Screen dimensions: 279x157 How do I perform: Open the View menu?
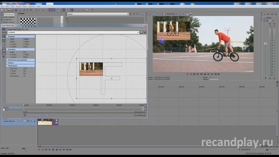tap(13, 7)
